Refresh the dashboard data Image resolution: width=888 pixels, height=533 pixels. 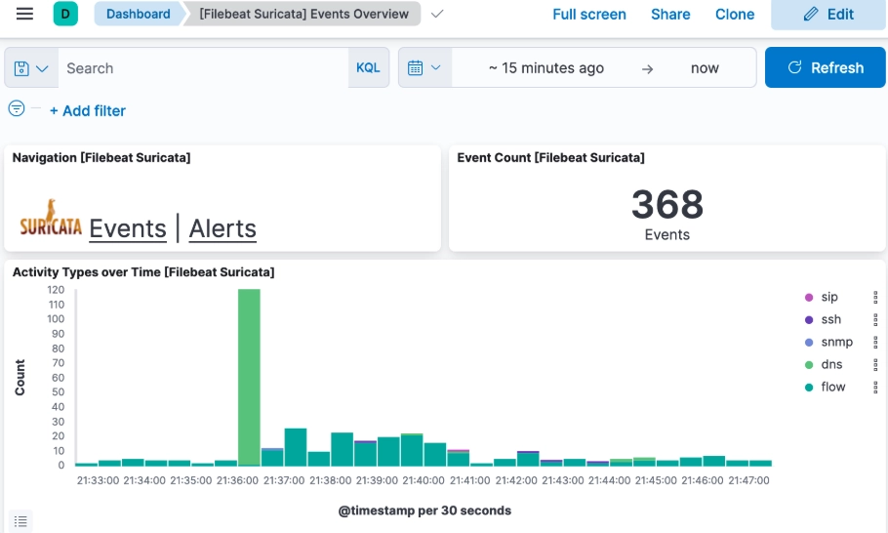[826, 68]
